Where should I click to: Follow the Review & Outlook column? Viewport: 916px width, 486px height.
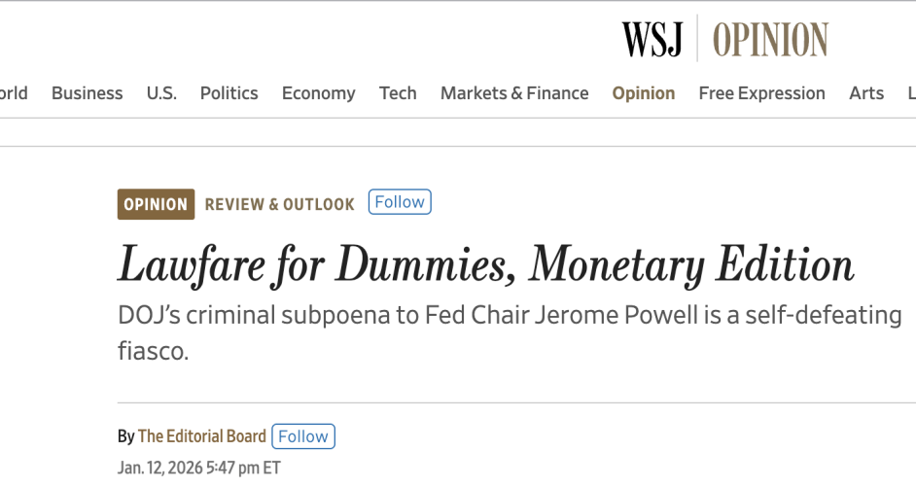400,202
